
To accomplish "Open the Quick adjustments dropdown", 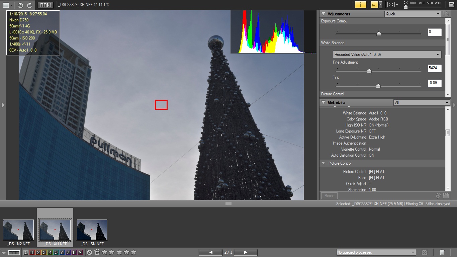I will [x=413, y=14].
